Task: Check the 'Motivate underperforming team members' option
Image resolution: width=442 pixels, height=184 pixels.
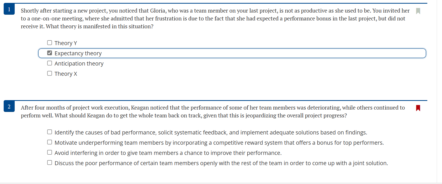Action: coord(50,142)
